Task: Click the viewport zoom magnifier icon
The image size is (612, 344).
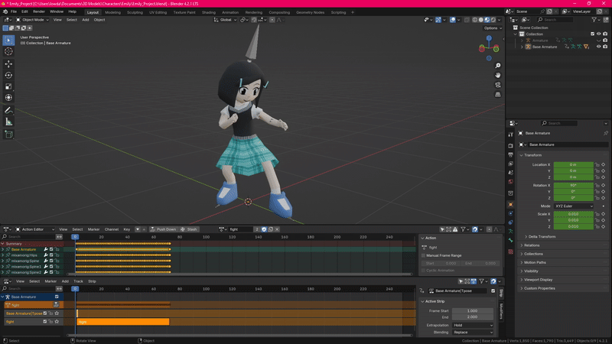Action: [x=497, y=65]
